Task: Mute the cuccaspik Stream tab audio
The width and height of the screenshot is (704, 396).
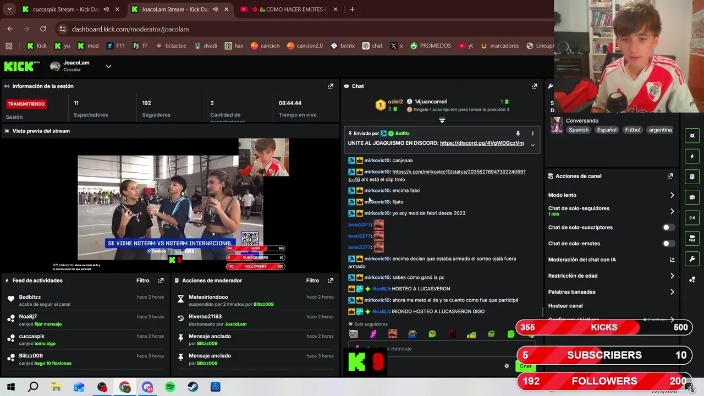Action: 106,9
